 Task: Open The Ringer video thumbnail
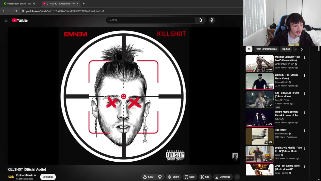260,136
